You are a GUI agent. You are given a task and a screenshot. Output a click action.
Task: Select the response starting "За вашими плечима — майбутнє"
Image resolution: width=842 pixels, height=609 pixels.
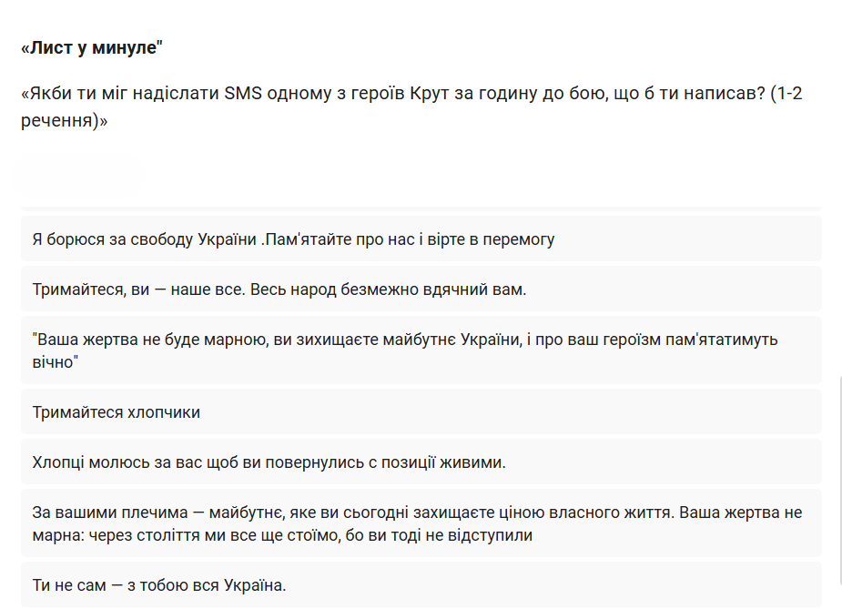pyautogui.click(x=421, y=523)
